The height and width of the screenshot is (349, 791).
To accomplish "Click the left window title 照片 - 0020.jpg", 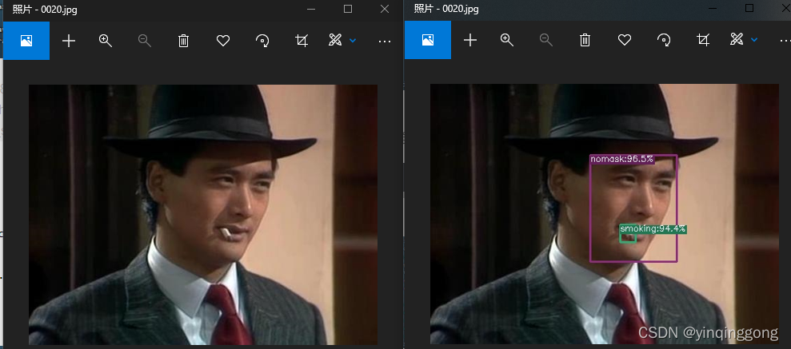I will coord(46,9).
